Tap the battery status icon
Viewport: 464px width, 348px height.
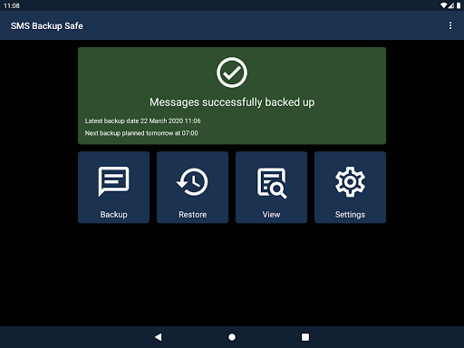pyautogui.click(x=459, y=5)
